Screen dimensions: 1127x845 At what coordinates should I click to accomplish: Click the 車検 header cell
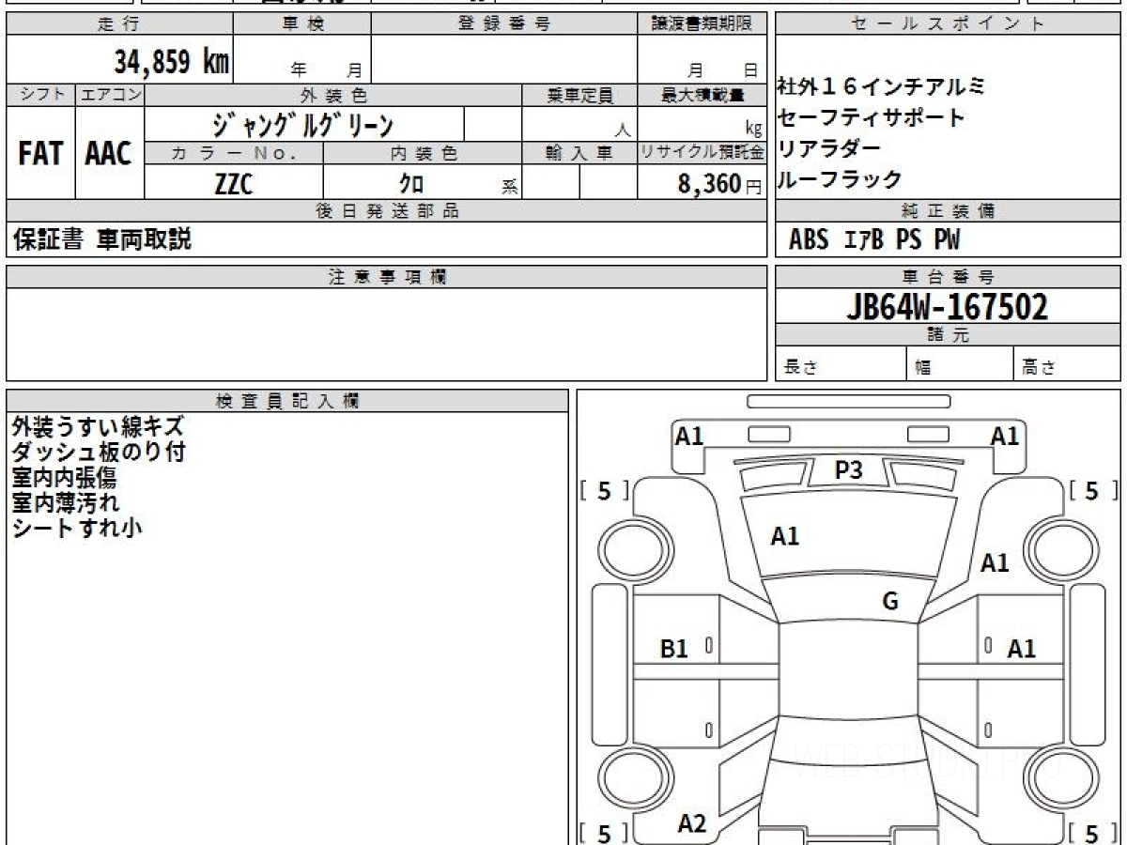coord(301,24)
